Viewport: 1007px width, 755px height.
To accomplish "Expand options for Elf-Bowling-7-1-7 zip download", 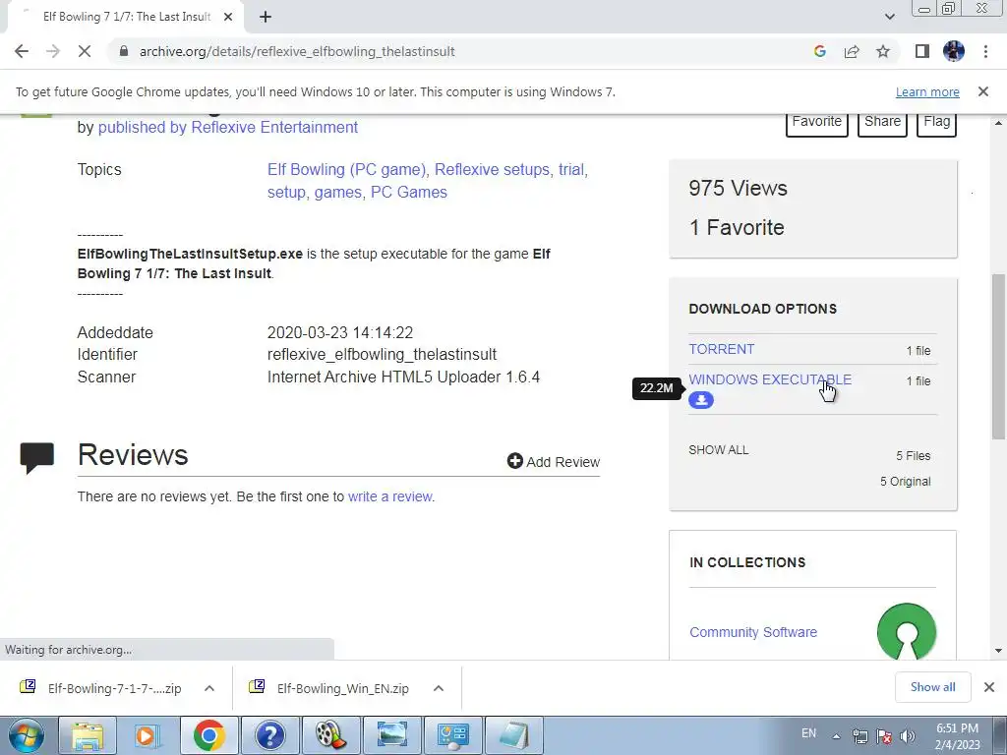I will pos(209,688).
